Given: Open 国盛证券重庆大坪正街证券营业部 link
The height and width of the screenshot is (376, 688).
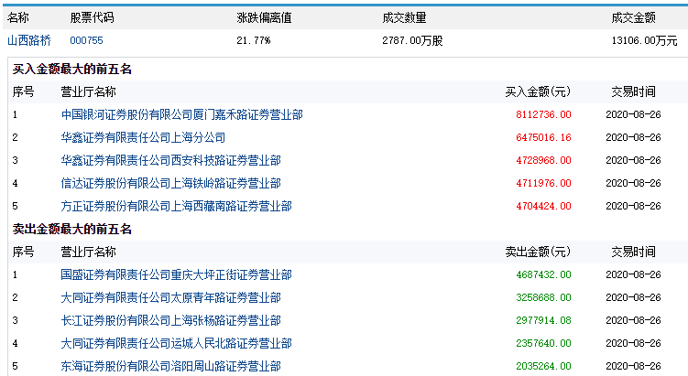Looking at the screenshot, I should coord(177,274).
